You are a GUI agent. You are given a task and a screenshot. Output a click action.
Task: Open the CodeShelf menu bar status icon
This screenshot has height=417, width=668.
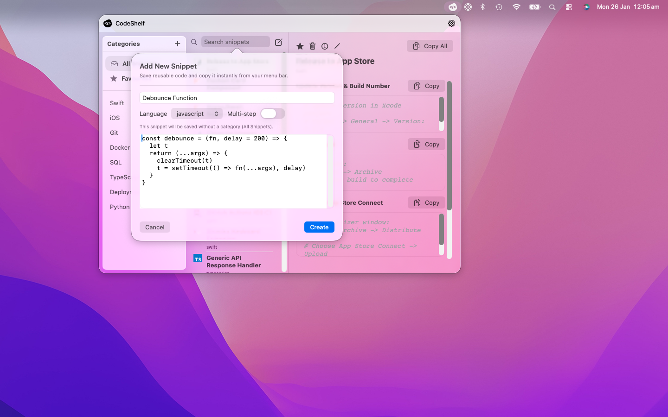[x=452, y=6]
